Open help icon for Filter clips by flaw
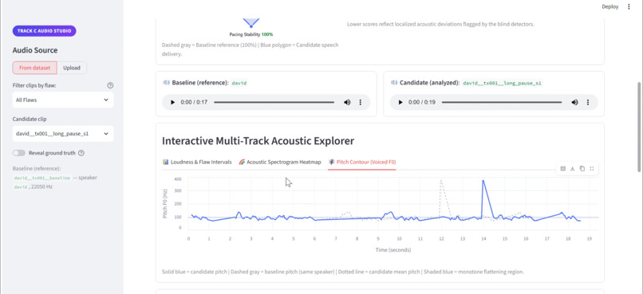 tap(110, 85)
